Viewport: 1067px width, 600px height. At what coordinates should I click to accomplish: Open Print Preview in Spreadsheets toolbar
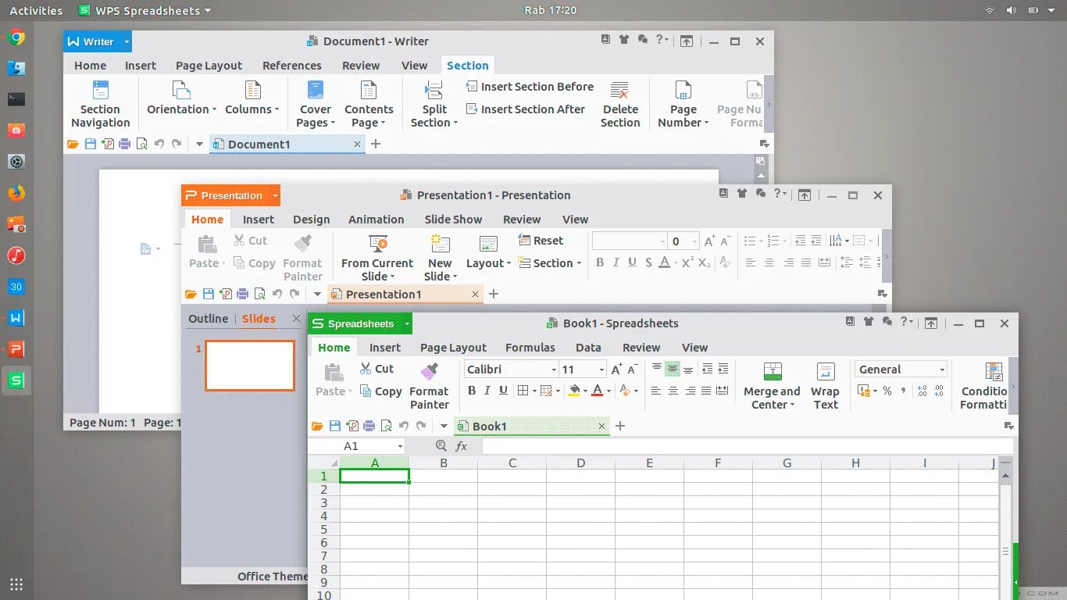[x=387, y=426]
